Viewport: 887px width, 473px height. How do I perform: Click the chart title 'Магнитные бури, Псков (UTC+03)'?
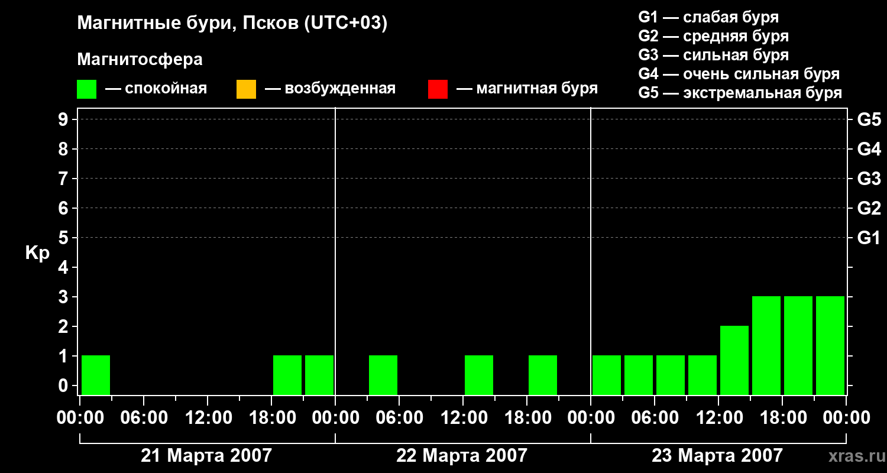coord(232,24)
